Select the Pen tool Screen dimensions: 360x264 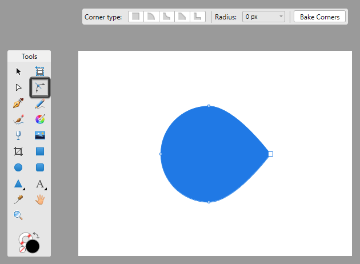[18, 103]
